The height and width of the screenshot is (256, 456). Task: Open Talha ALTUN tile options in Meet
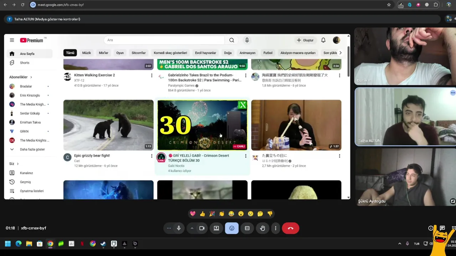(x=452, y=93)
